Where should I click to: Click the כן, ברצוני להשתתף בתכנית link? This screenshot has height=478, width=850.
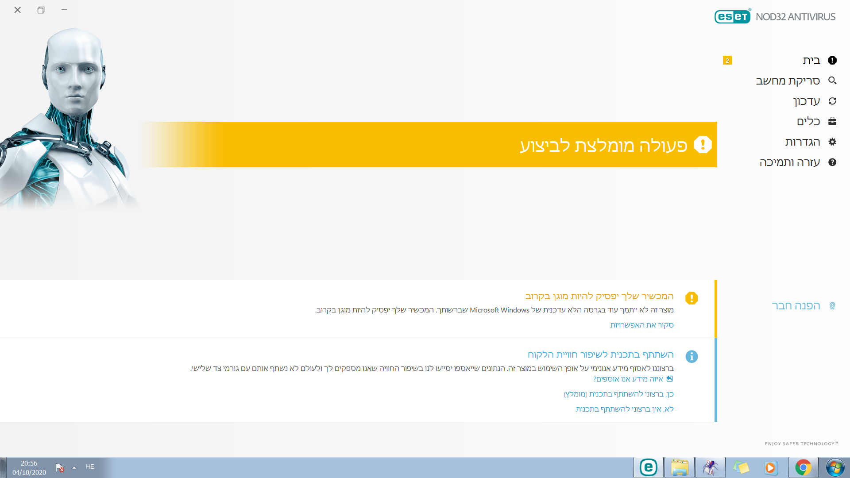coord(618,394)
